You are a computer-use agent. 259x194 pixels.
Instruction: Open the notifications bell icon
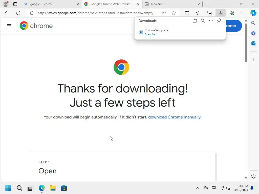(252, 188)
